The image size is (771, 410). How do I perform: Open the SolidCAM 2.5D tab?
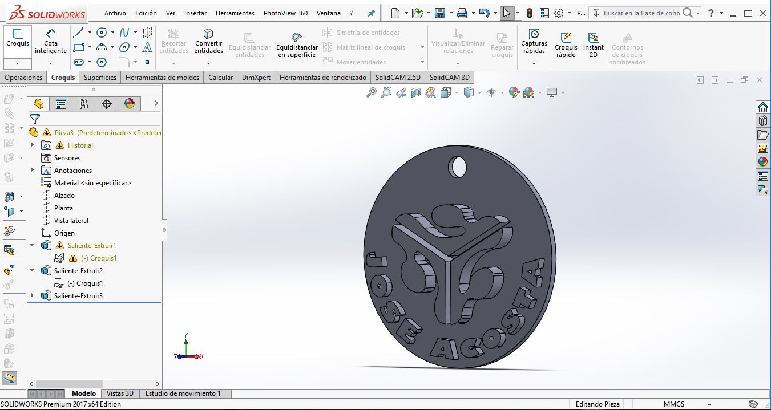point(398,78)
